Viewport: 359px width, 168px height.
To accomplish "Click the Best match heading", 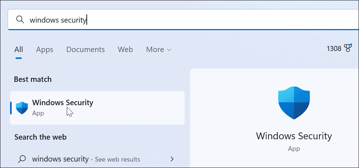I will tap(33, 79).
